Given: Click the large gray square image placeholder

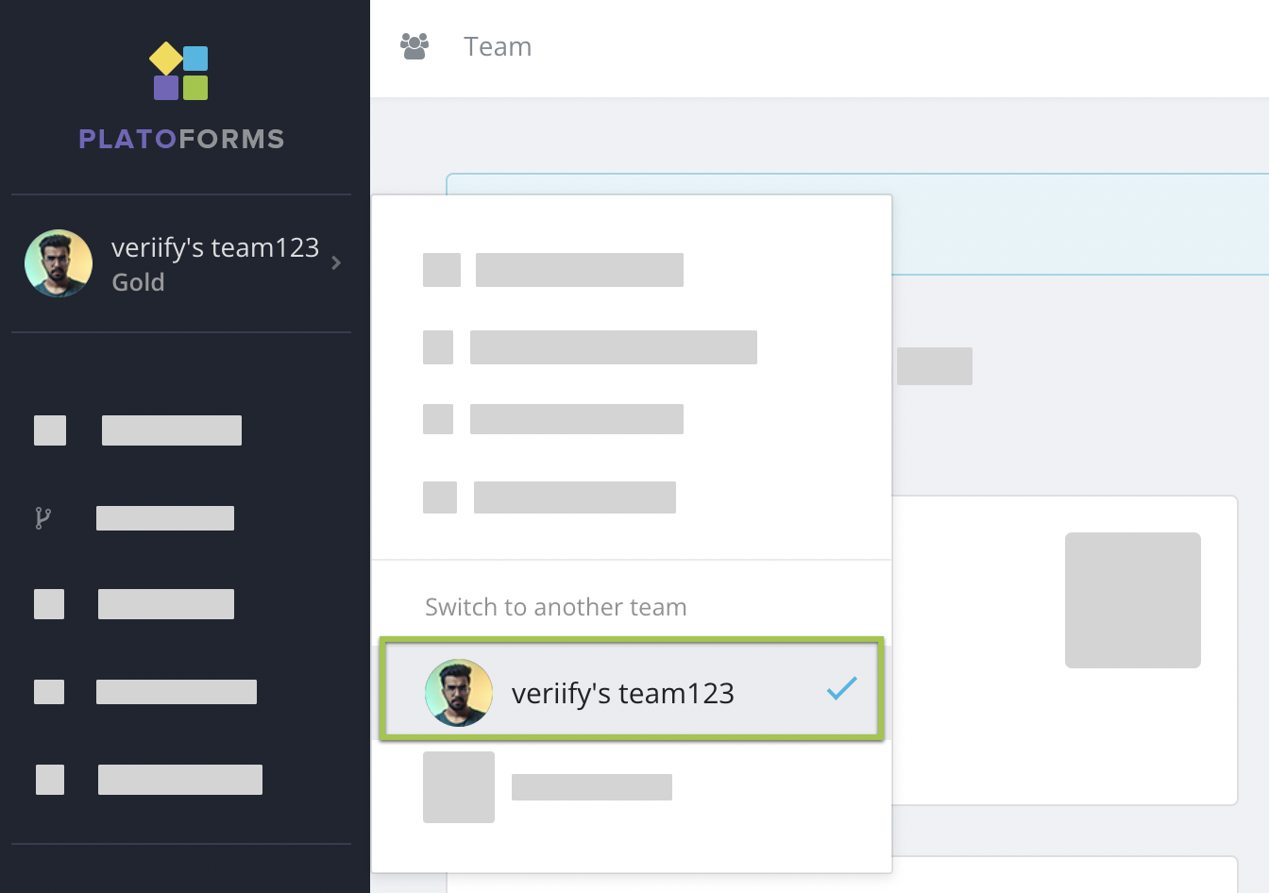Looking at the screenshot, I should (x=1132, y=600).
